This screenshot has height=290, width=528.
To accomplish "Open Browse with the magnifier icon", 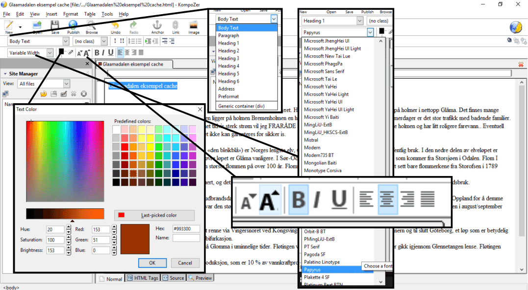I will [x=91, y=25].
